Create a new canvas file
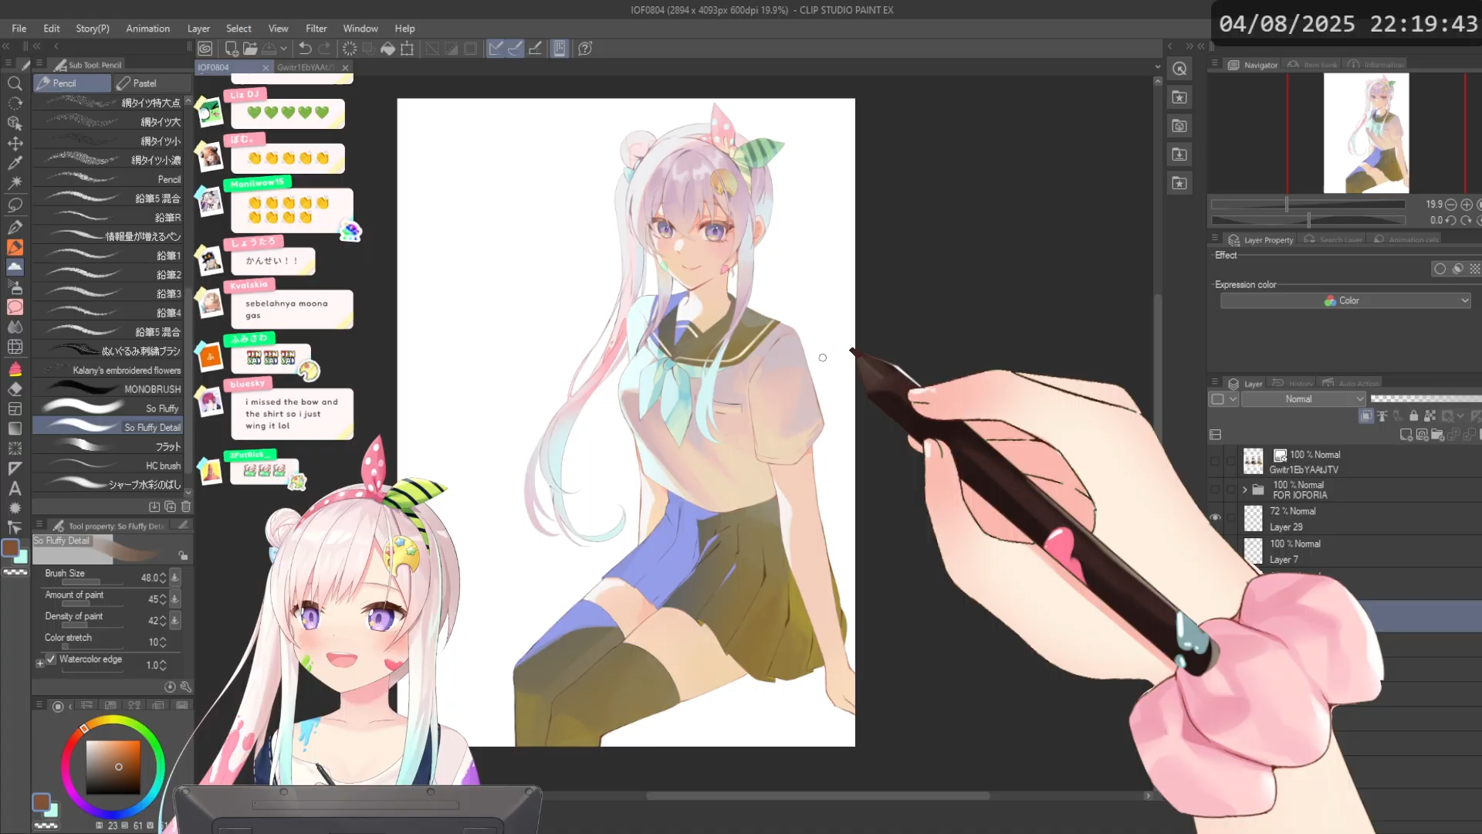This screenshot has width=1482, height=834. [231, 49]
